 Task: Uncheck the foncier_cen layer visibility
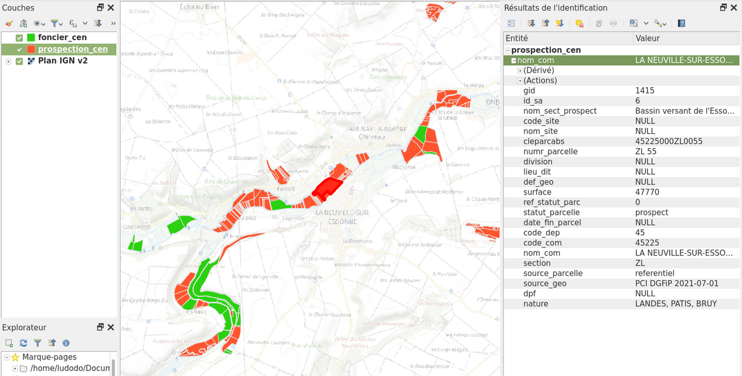point(19,38)
